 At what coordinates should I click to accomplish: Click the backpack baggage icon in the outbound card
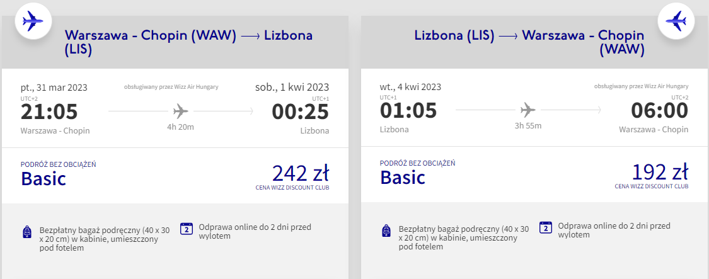(x=26, y=232)
